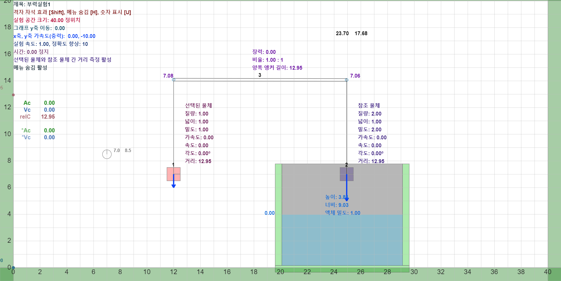Click the 실험 공간 크기 40.00 line
Viewport: 561px width, 281px height.
point(47,20)
